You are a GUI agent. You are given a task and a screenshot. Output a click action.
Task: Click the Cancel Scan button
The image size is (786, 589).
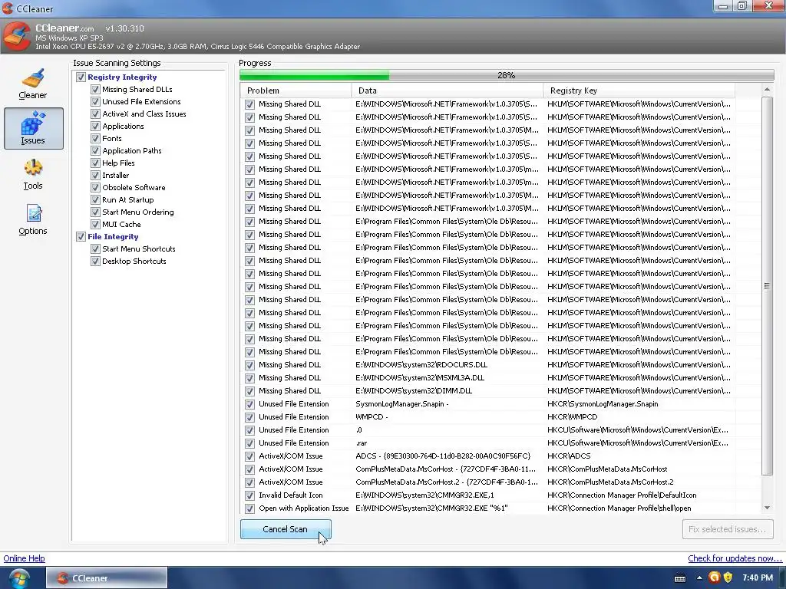pyautogui.click(x=286, y=529)
